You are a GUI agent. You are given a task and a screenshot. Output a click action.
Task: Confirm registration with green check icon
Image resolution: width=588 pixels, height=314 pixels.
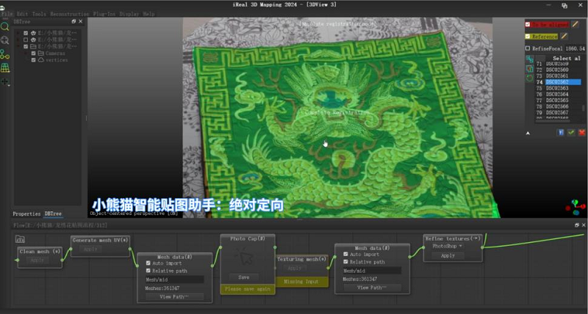pyautogui.click(x=571, y=133)
